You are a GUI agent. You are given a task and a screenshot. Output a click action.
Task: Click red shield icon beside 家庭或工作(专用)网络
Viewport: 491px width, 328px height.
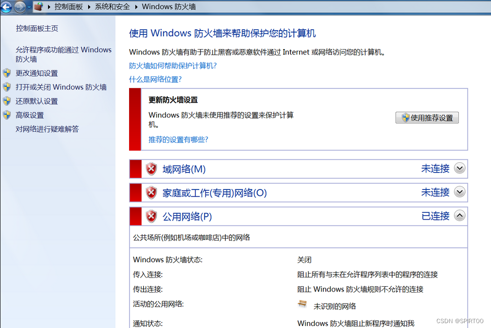151,193
